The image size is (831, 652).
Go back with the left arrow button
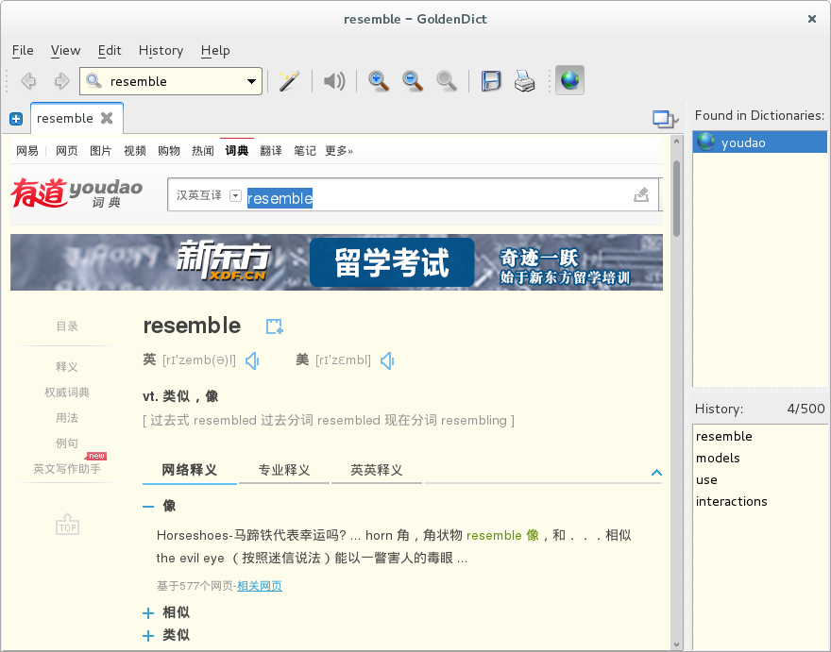(28, 81)
